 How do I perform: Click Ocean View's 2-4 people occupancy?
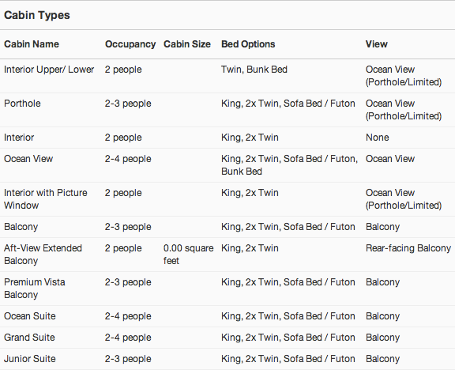tap(128, 159)
